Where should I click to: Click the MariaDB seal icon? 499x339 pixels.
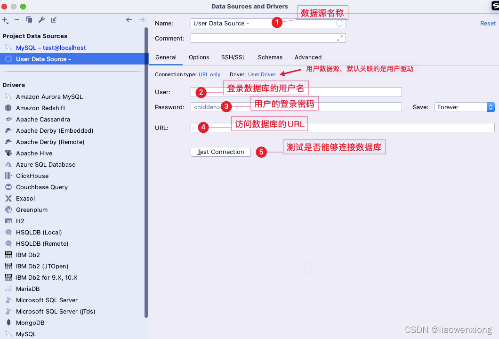point(8,289)
